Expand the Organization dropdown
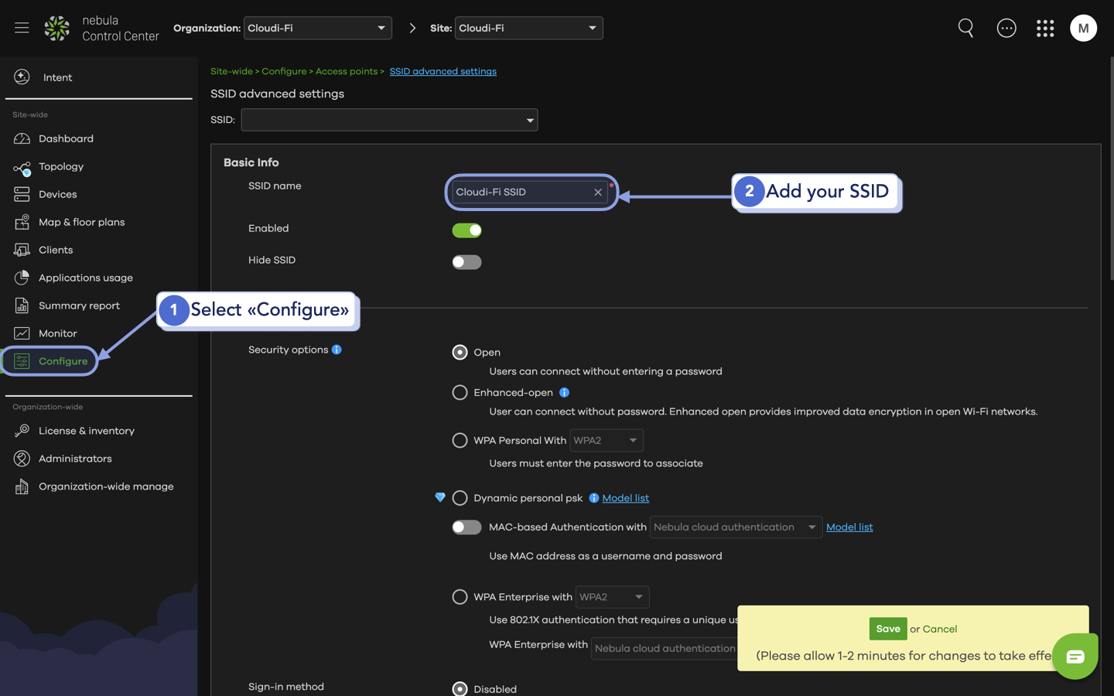Screen dimensions: 1114x696 [x=317, y=28]
